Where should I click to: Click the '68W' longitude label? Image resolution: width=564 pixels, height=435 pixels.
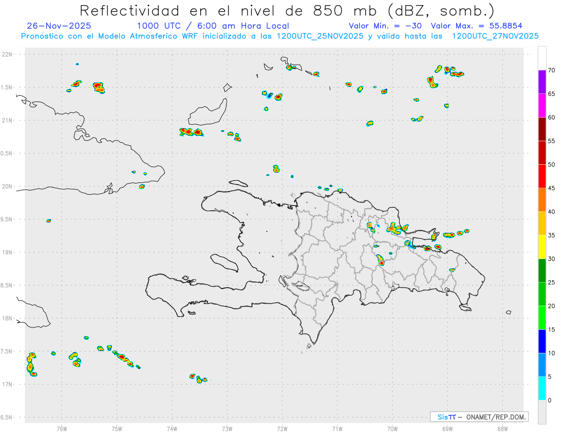502,428
